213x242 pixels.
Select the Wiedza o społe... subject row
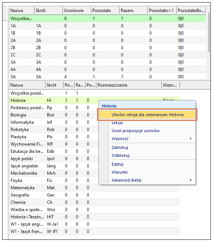pos(95,210)
